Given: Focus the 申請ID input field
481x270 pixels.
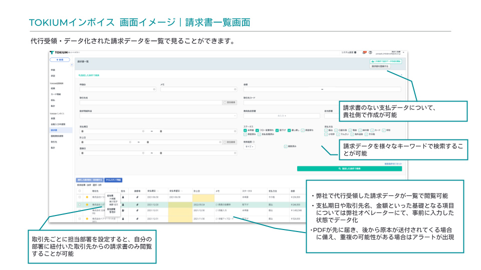Looking at the screenshot, I should (118, 89).
